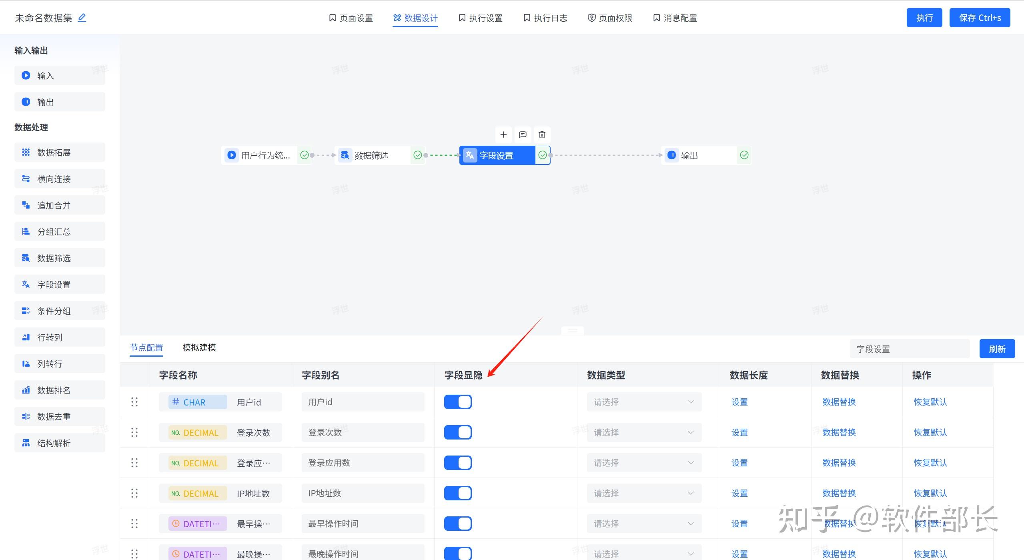
Task: Turn off display of IP地址数 field
Action: click(457, 493)
